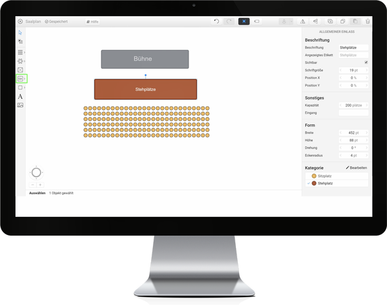The image size is (387, 305).
Task: Click the Beschriftung text field
Action: click(x=353, y=47)
